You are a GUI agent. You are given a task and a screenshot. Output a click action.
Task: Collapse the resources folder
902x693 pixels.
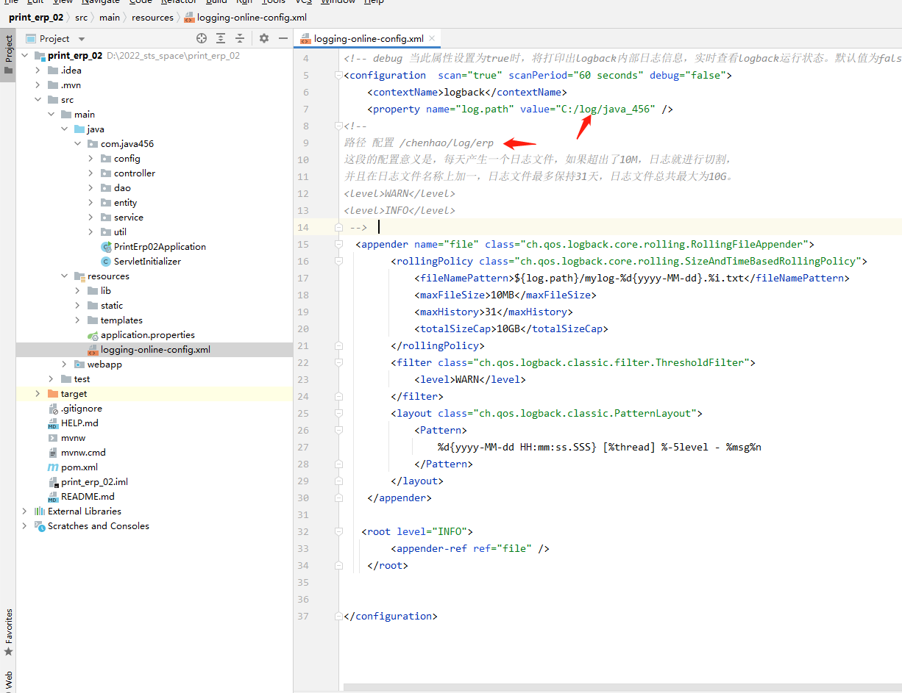[65, 276]
